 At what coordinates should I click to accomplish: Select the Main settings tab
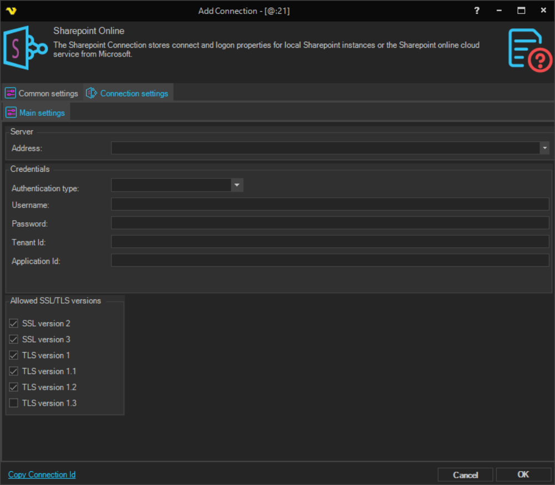42,113
